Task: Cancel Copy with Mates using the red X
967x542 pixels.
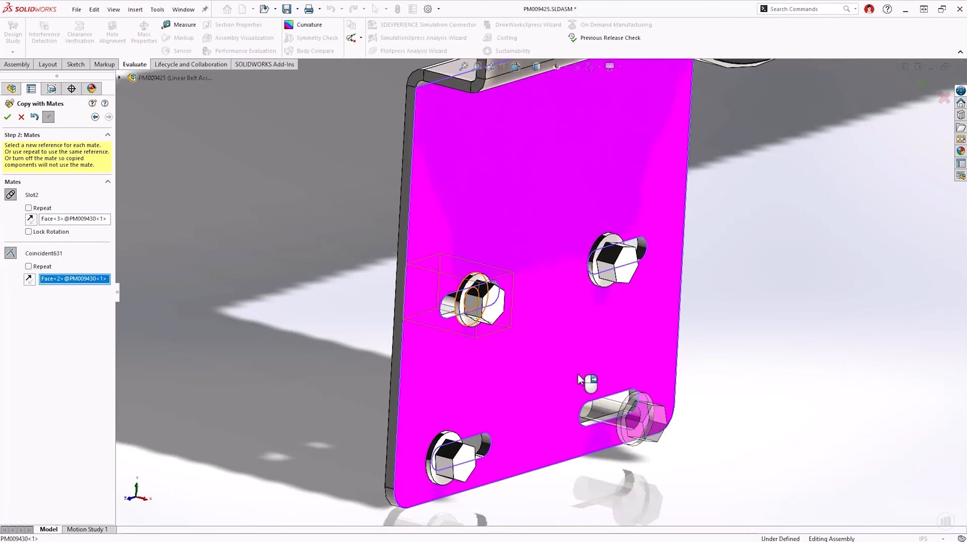Action: tap(21, 117)
